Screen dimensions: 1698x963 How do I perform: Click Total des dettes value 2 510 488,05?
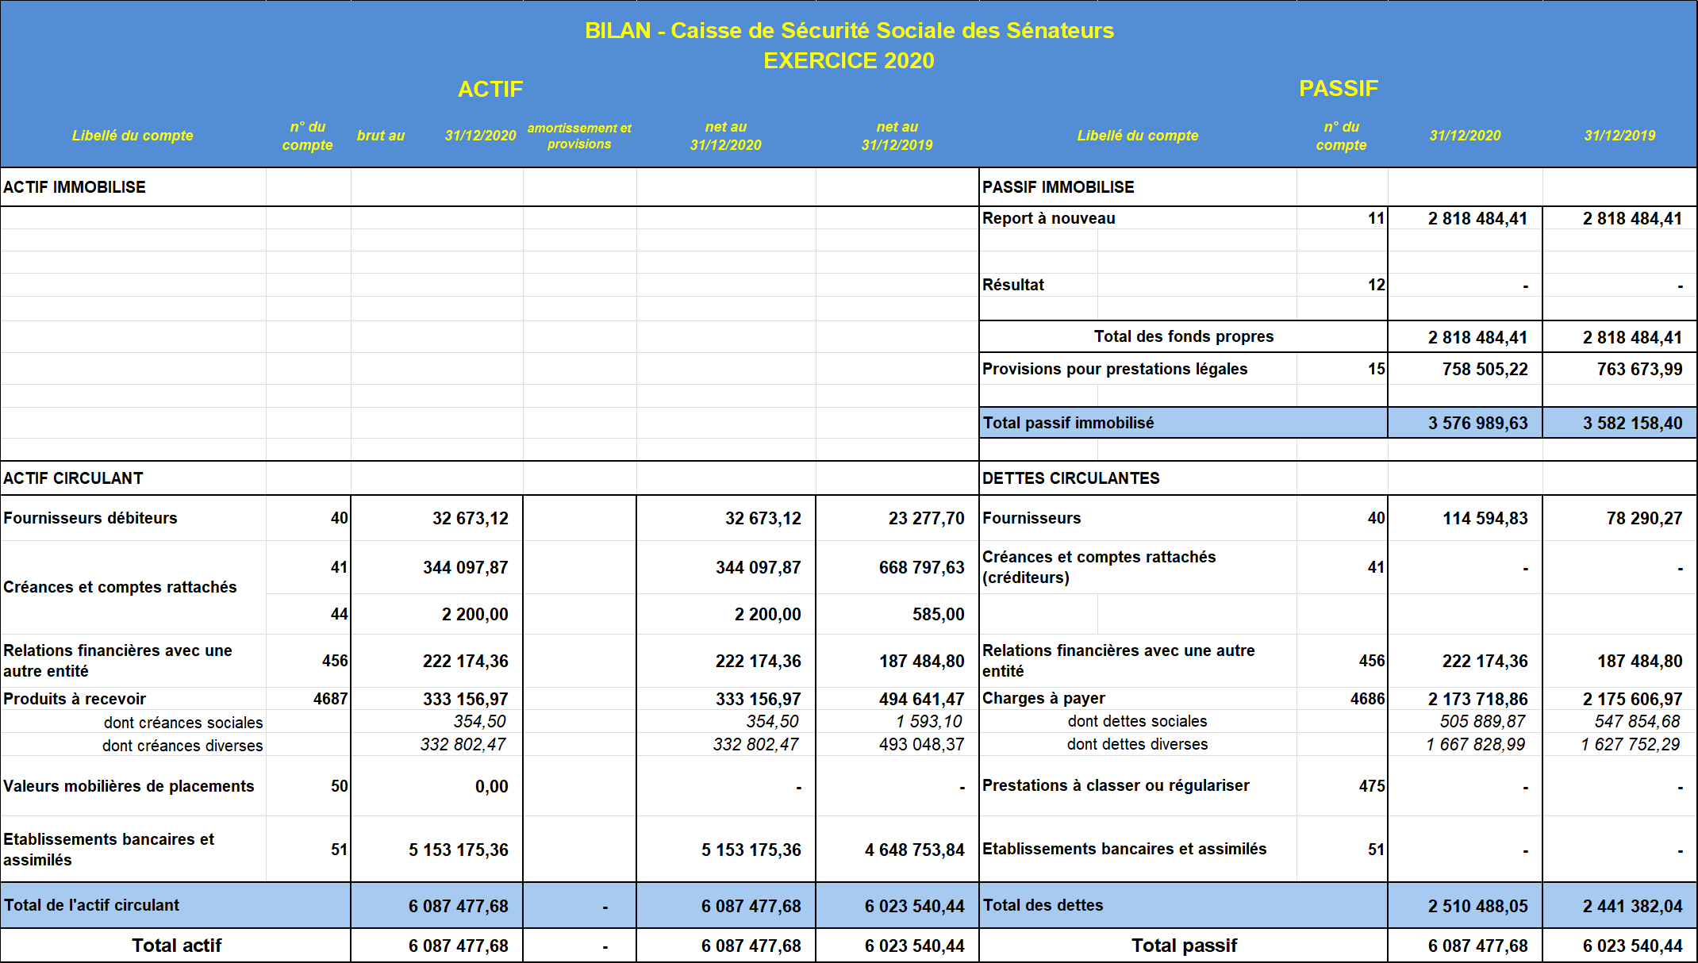click(x=1477, y=906)
